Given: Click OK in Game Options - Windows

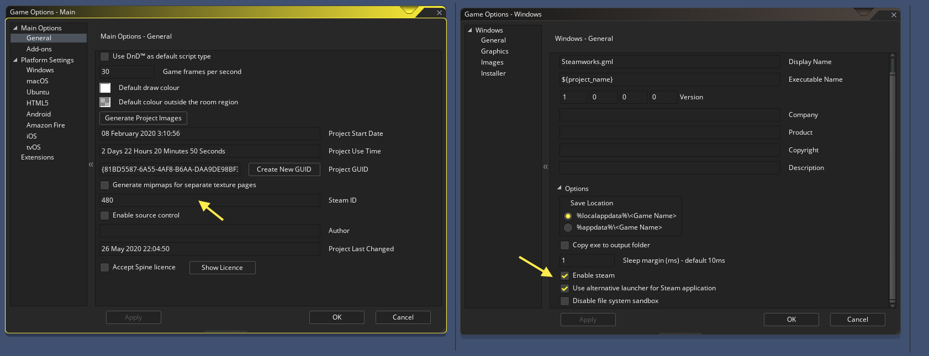Looking at the screenshot, I should point(791,320).
